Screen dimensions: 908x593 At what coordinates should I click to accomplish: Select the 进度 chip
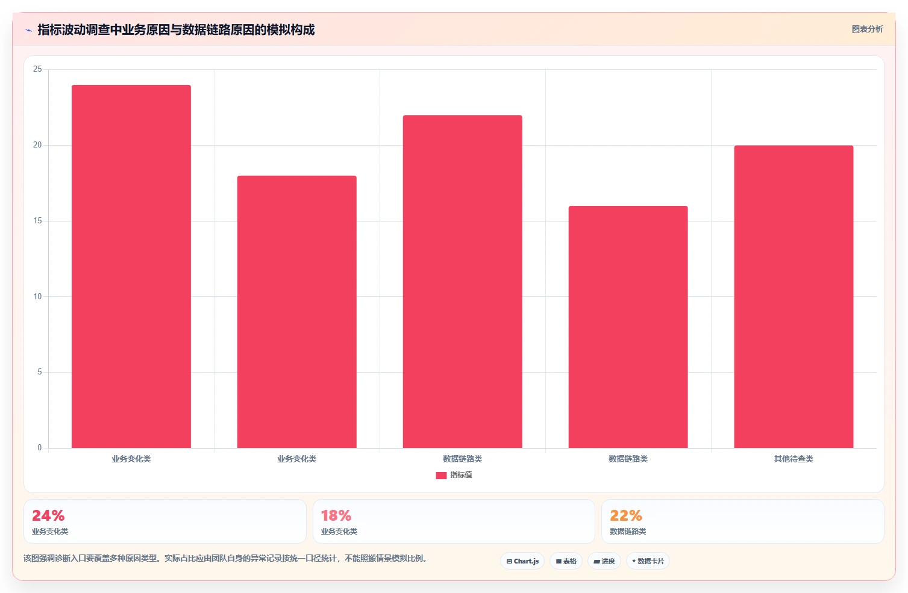[604, 561]
